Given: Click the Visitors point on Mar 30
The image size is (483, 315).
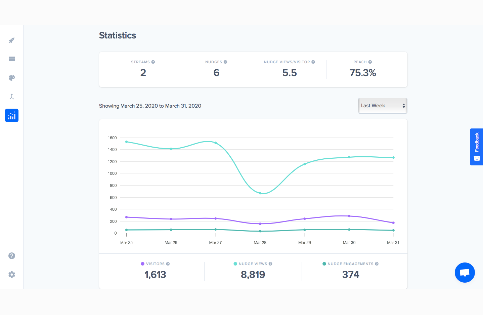Looking at the screenshot, I should point(349,216).
